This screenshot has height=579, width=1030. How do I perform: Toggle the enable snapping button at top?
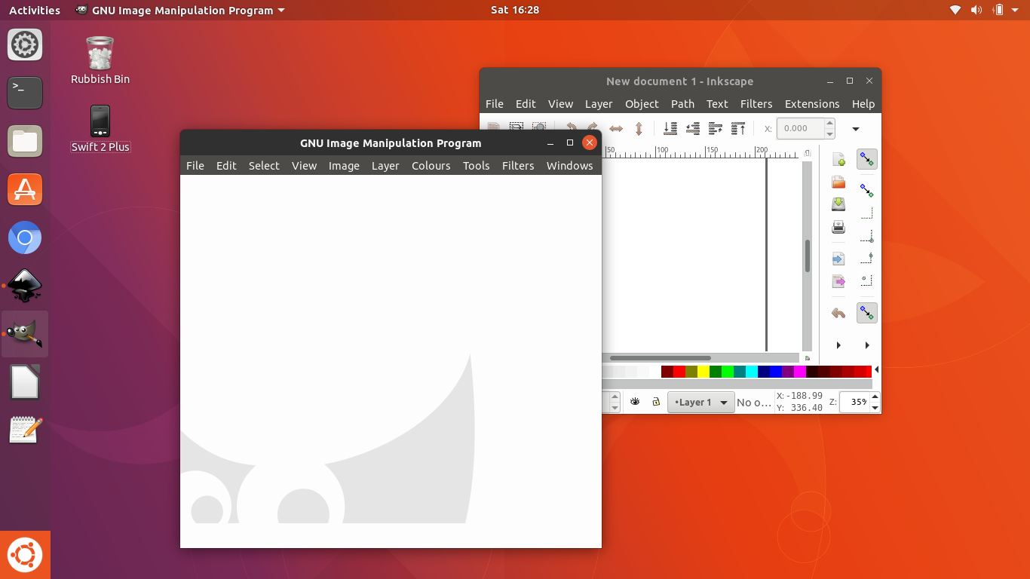(x=867, y=159)
